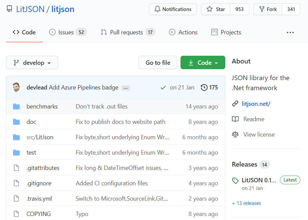The width and height of the screenshot is (308, 220).
Task: Open the green Code download dropdown
Action: point(203,62)
